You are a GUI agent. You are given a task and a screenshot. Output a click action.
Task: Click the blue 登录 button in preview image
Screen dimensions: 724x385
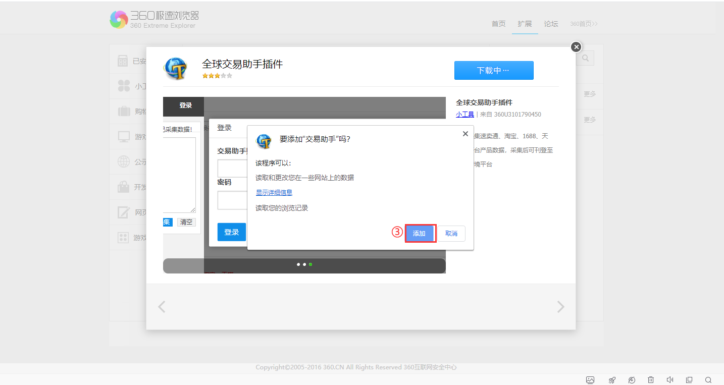[232, 232]
